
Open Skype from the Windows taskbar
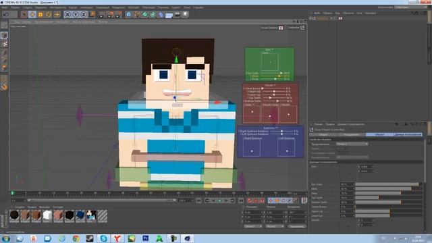(x=103, y=238)
